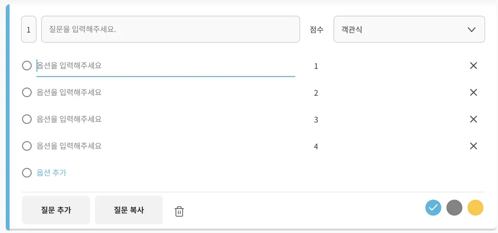This screenshot has height=233, width=498.
Task: Click the question text input field
Action: [170, 30]
